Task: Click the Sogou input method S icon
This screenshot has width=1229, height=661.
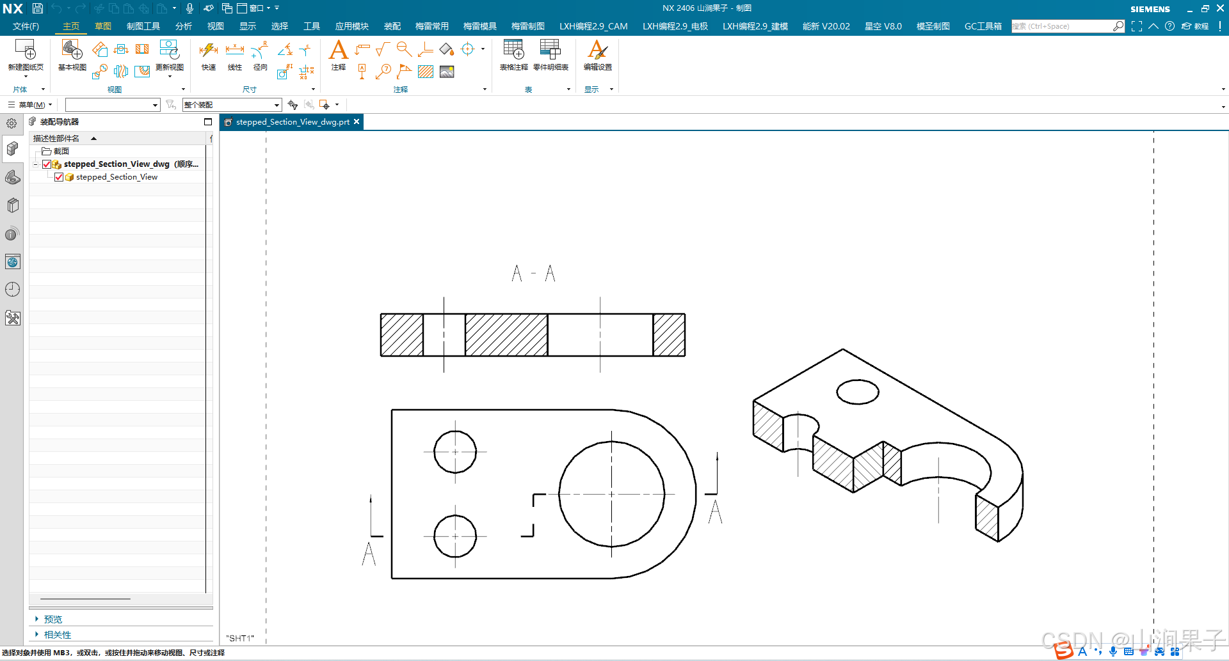Action: (x=1063, y=651)
